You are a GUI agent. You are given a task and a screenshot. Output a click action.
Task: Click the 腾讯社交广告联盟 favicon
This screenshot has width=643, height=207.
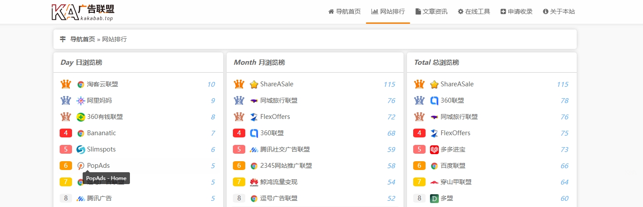pyautogui.click(x=254, y=150)
